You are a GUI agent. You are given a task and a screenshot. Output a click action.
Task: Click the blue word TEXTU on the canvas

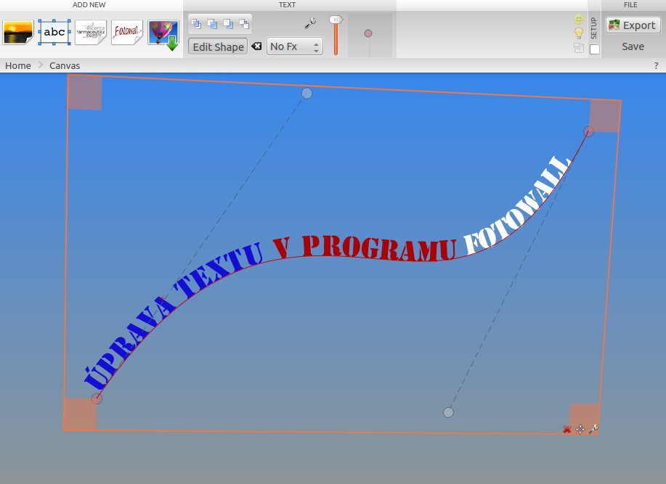pyautogui.click(x=217, y=271)
